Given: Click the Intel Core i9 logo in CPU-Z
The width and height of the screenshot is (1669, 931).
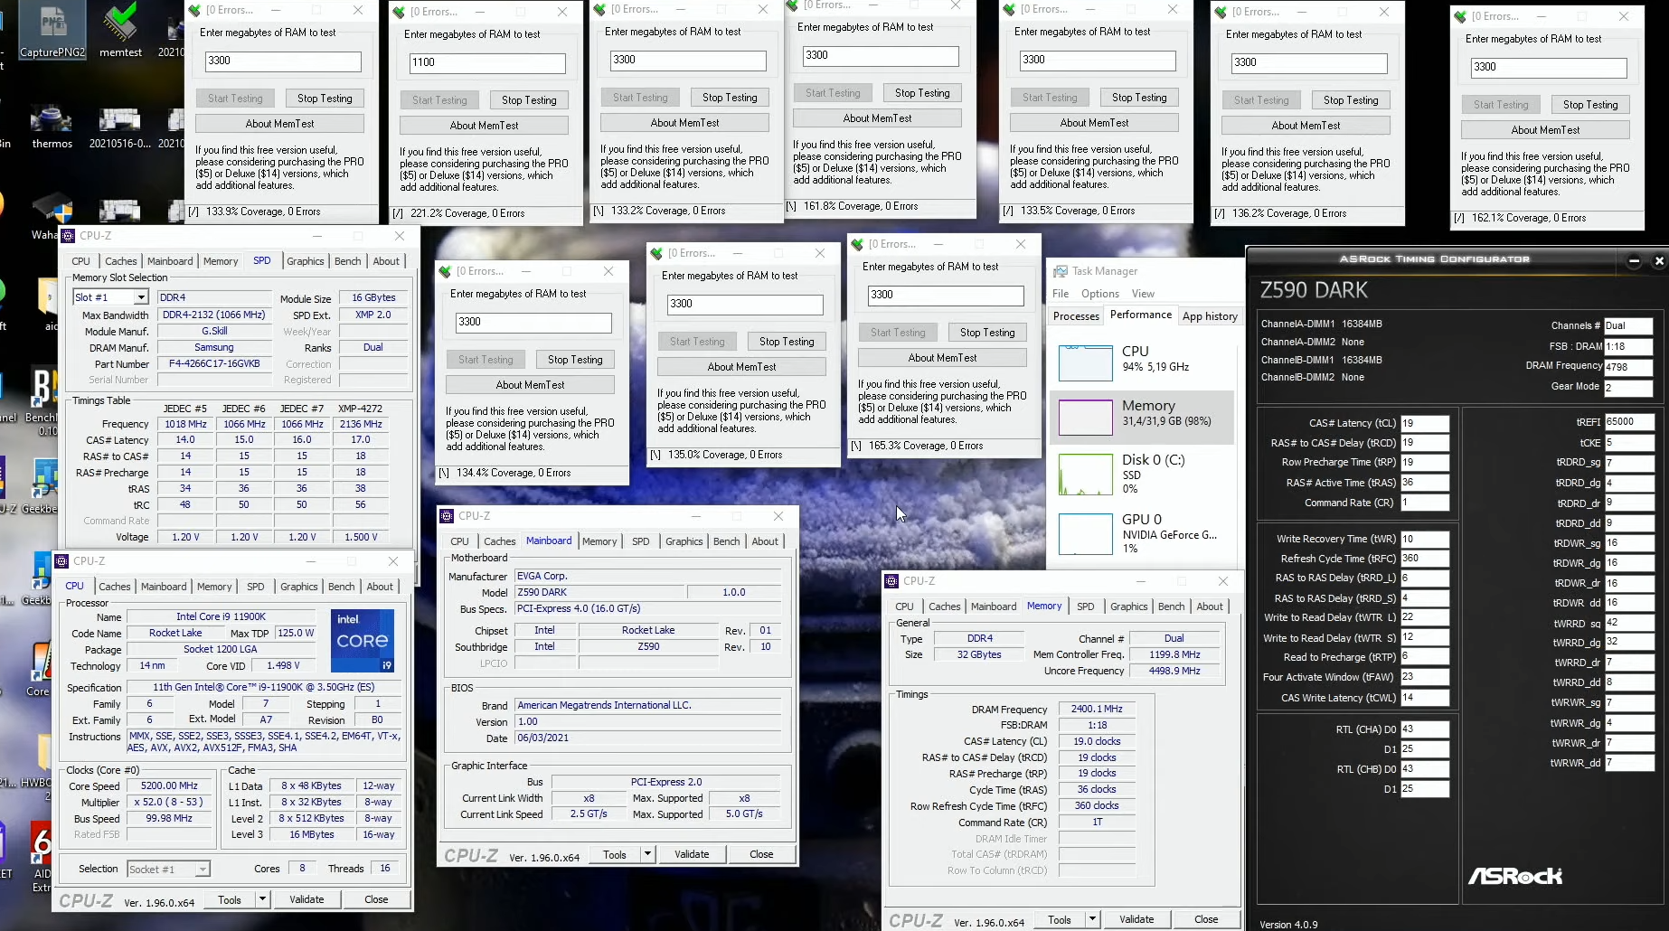Looking at the screenshot, I should (363, 640).
